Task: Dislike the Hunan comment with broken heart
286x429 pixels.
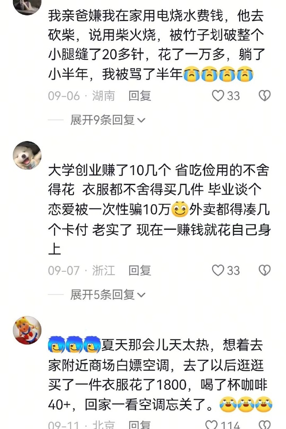Action: 264,96
